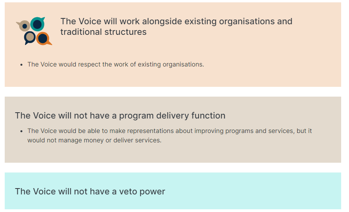Click the empty peach panel background area

coord(267,66)
